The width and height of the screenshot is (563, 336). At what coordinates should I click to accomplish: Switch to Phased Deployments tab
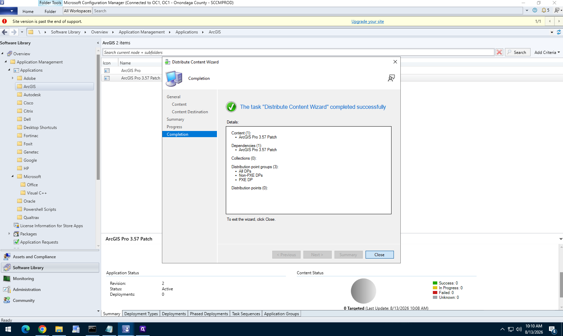209,314
